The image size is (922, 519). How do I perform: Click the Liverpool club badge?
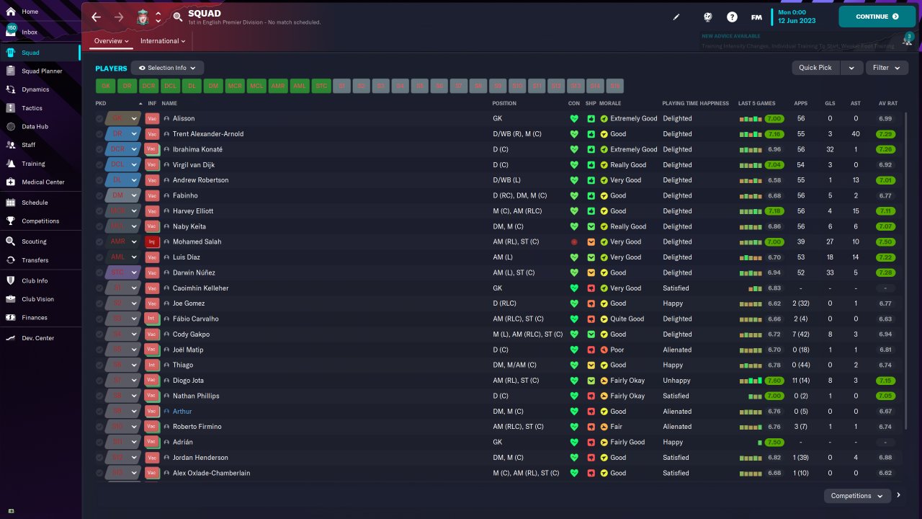143,17
